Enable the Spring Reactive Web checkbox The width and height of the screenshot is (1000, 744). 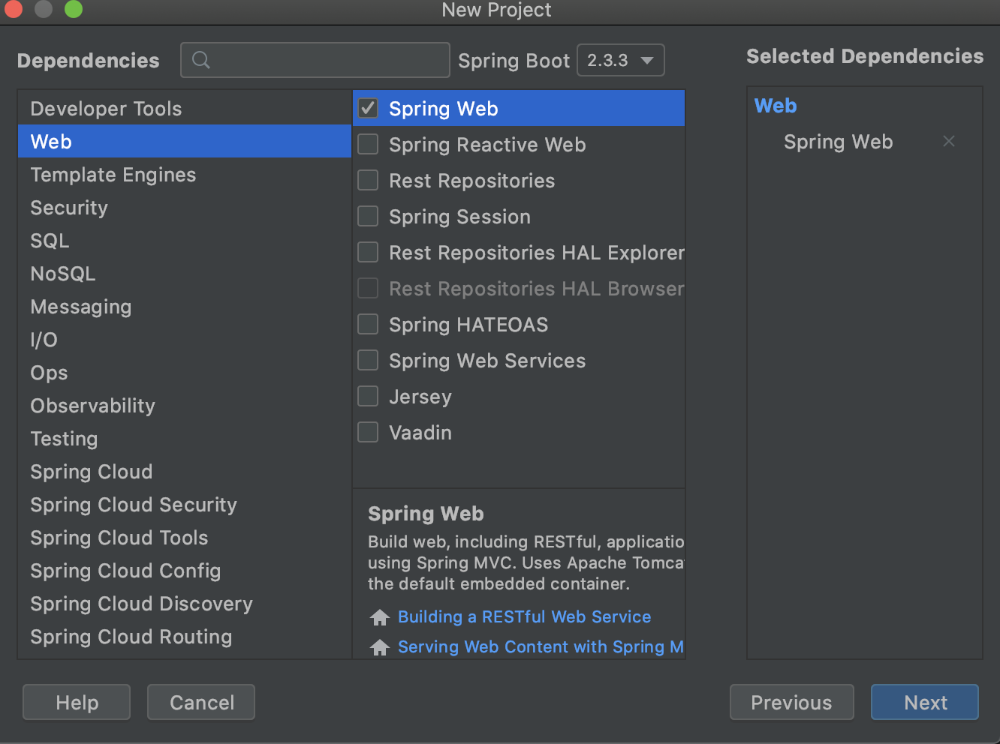tap(368, 145)
